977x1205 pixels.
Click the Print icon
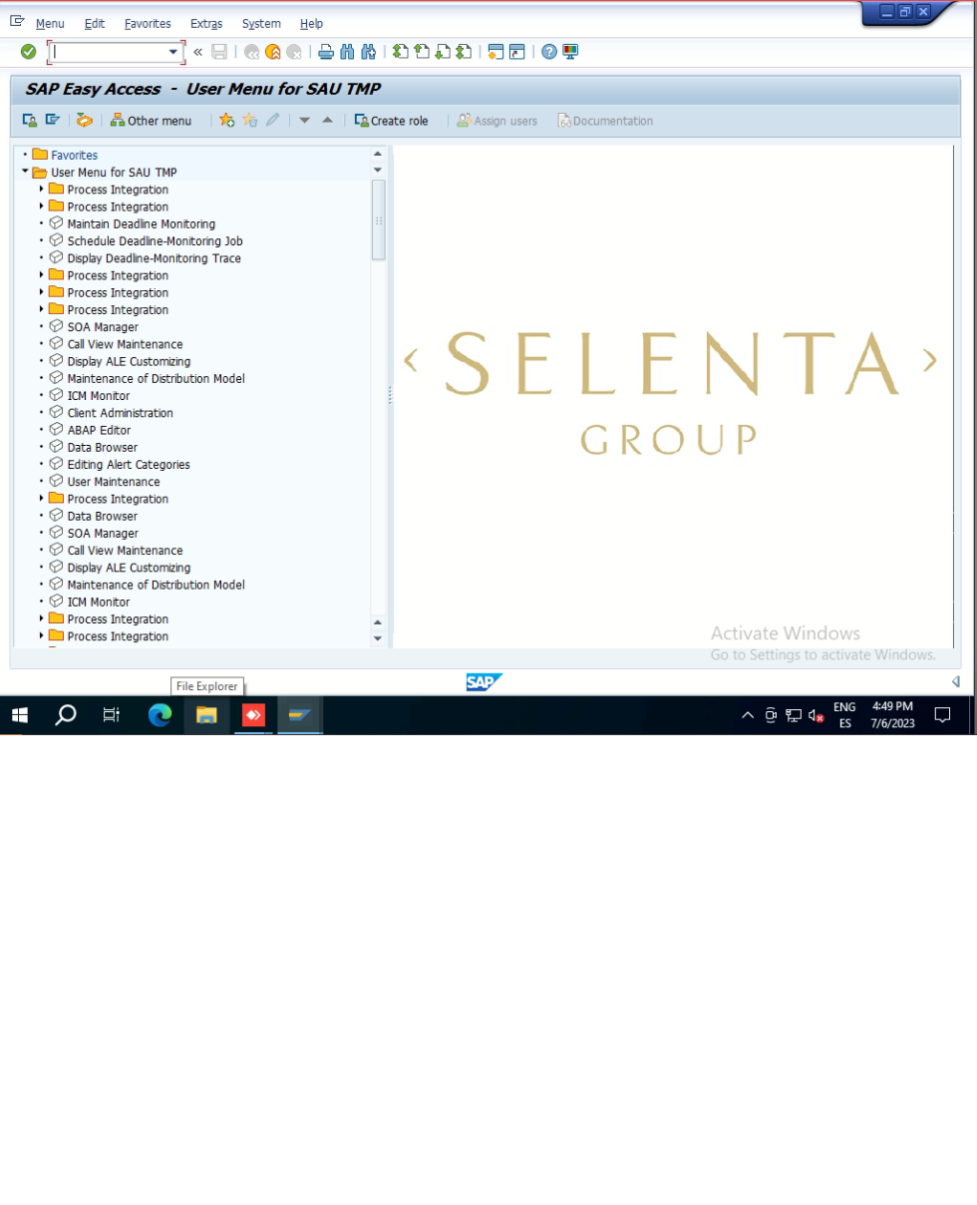326,52
